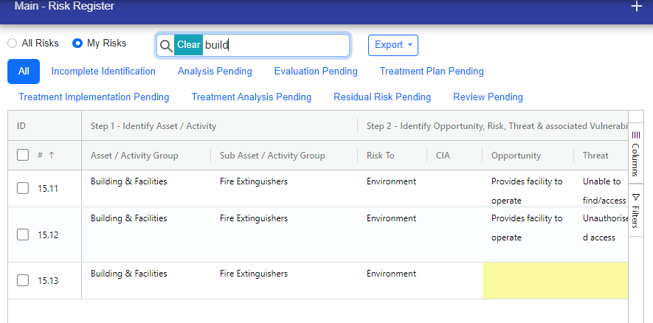Open the Export dropdown
The height and width of the screenshot is (323, 653).
tap(393, 45)
